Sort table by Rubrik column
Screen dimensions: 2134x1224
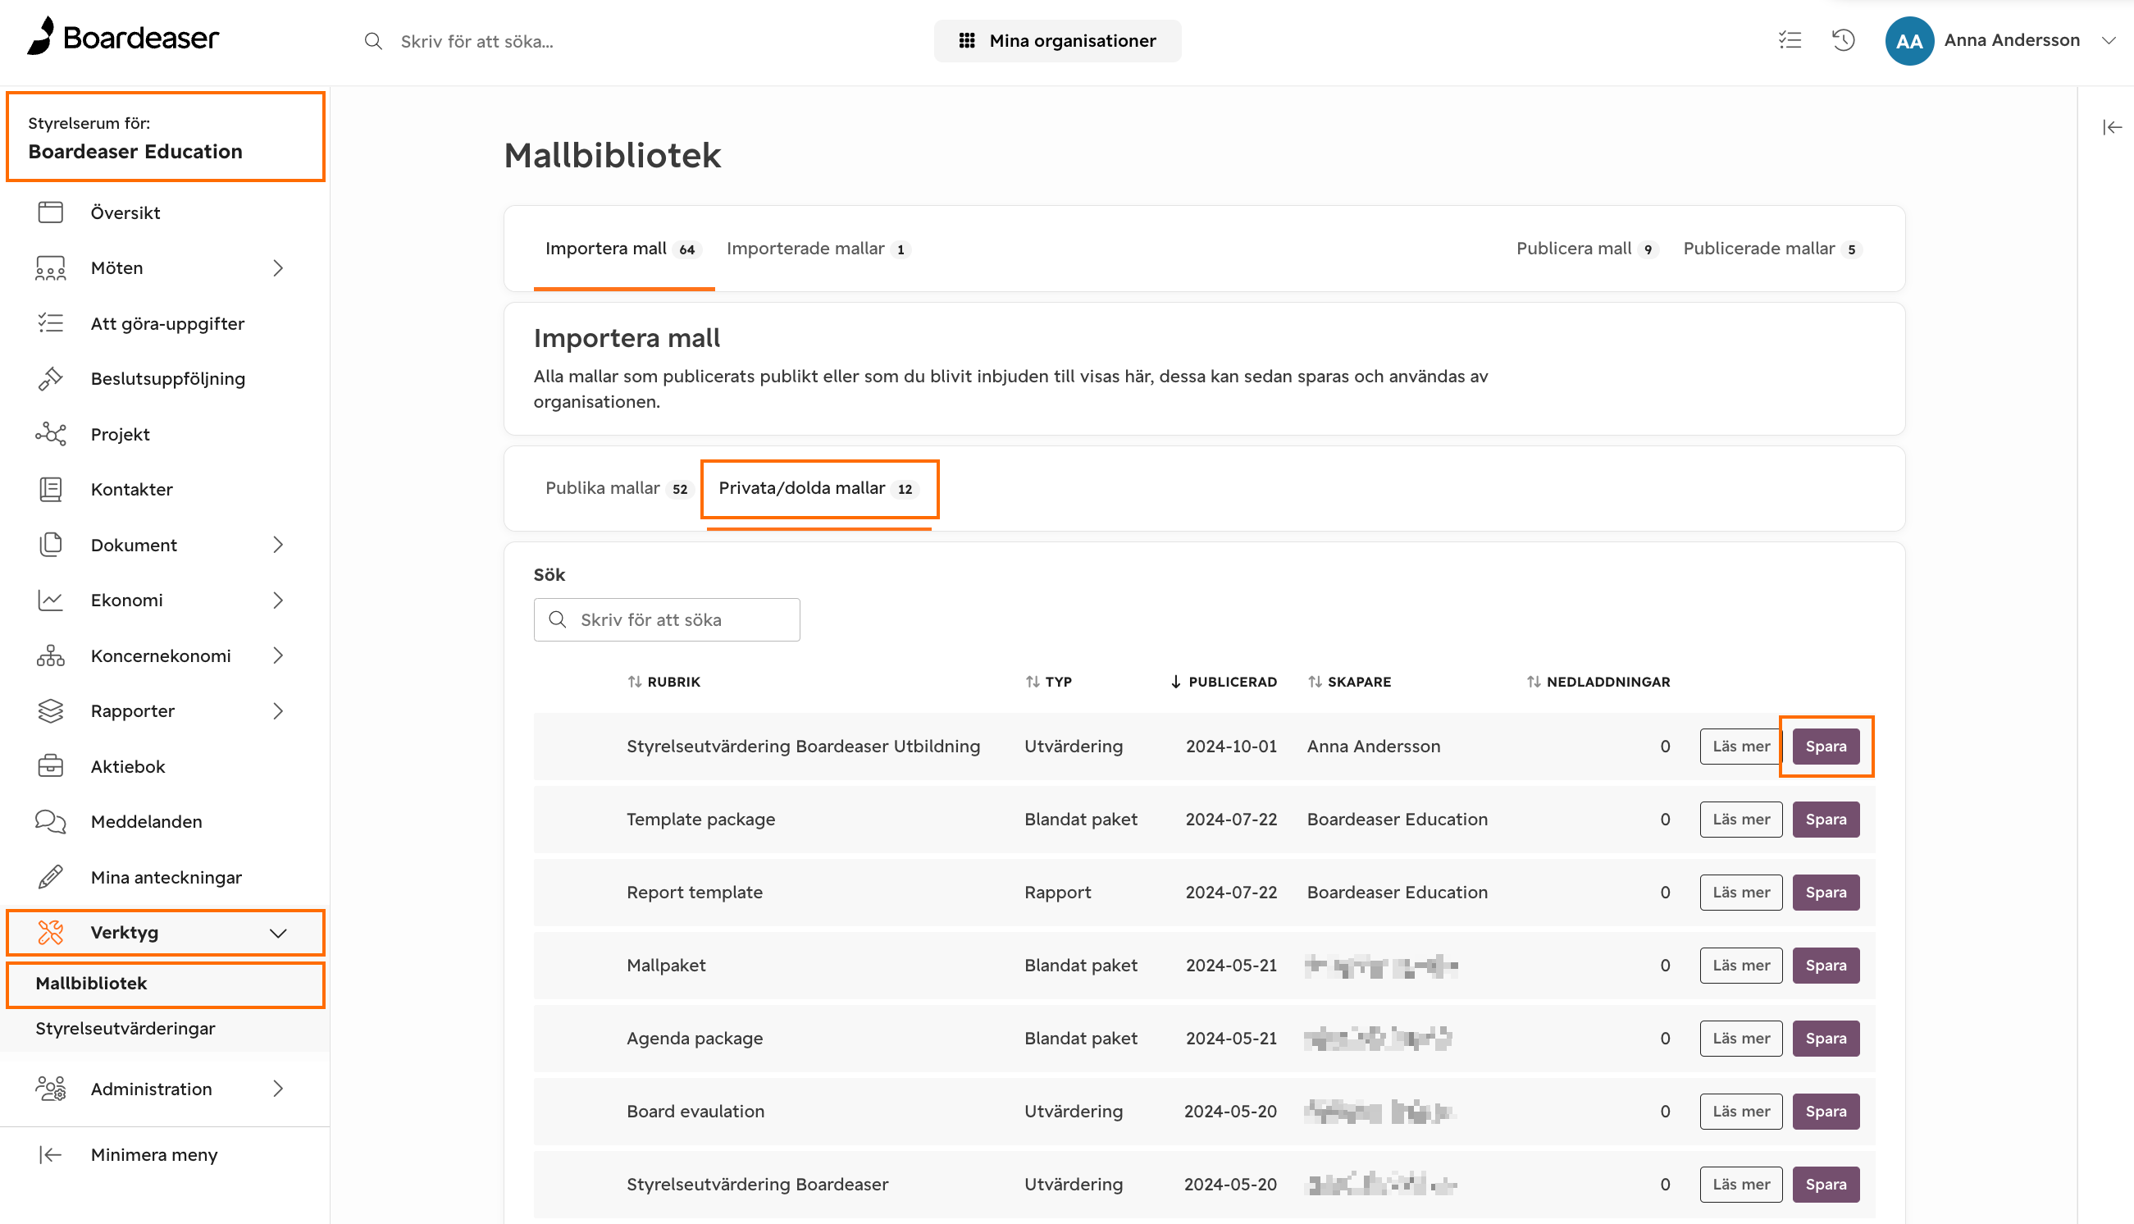point(663,682)
